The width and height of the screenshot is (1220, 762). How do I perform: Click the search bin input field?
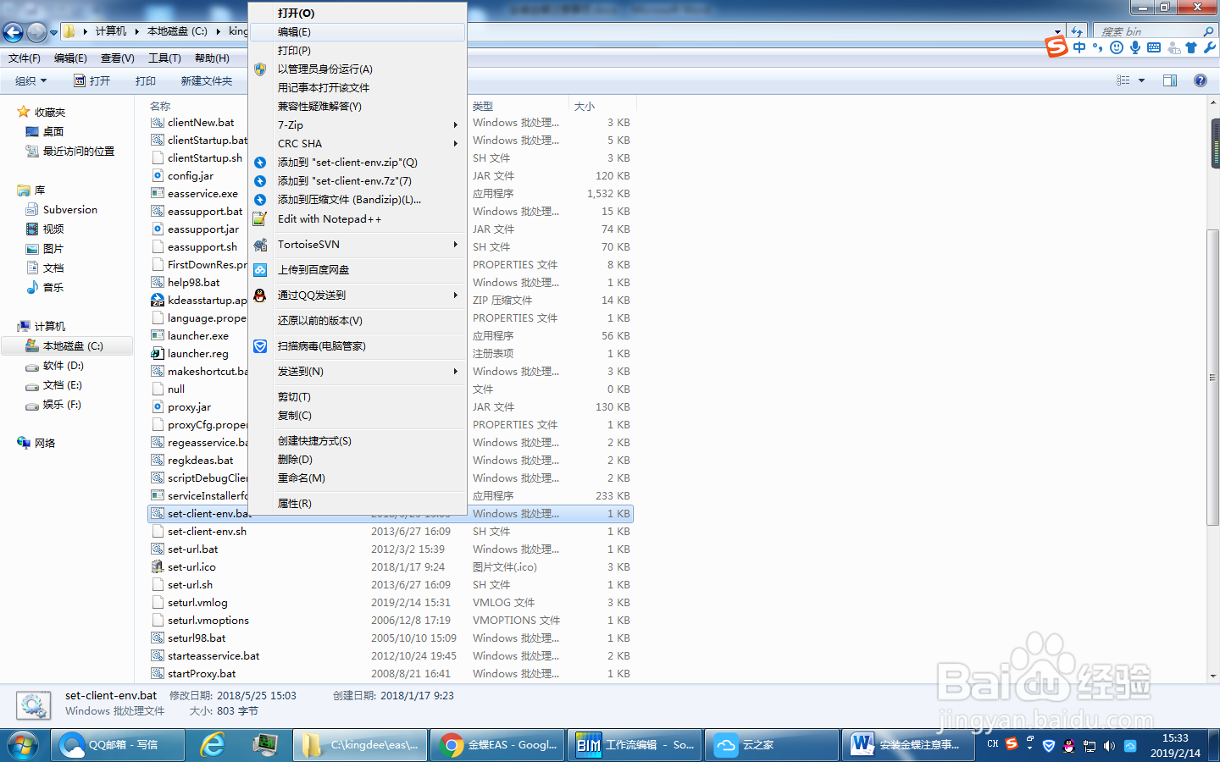click(1148, 31)
